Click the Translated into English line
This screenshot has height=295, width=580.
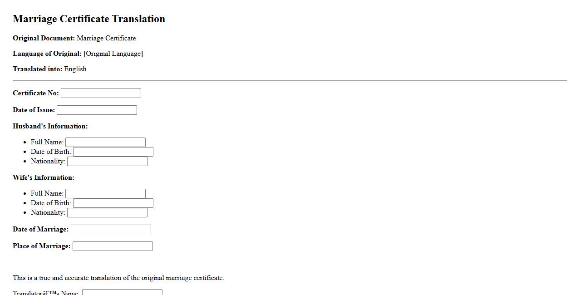click(49, 69)
